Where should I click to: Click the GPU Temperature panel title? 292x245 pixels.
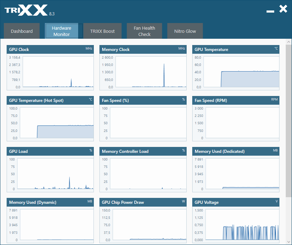pos(211,50)
